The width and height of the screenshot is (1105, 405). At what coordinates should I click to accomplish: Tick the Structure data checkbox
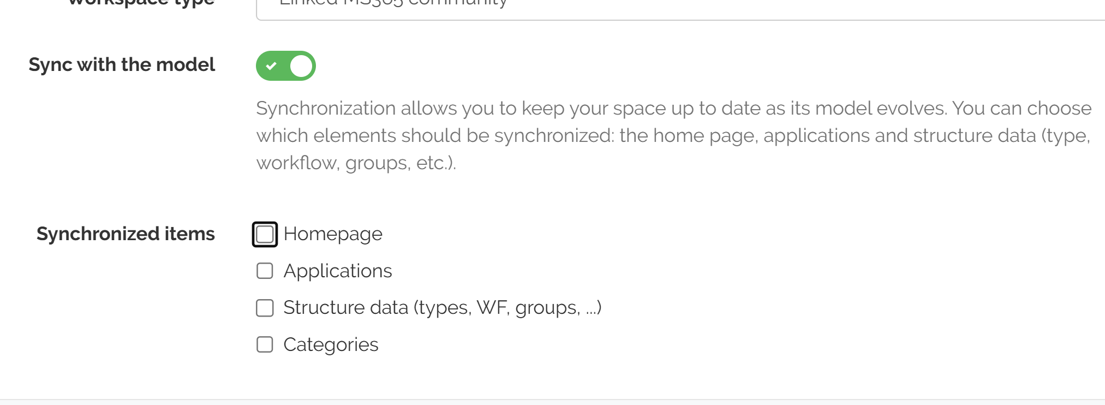coord(265,308)
